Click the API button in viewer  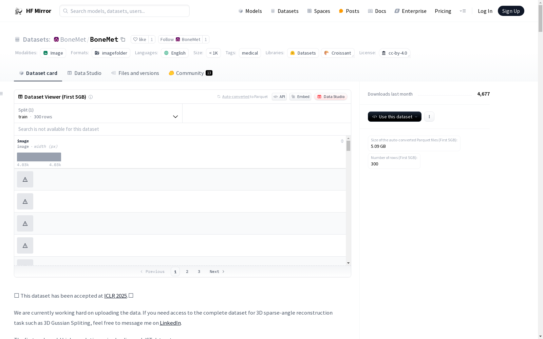[279, 97]
